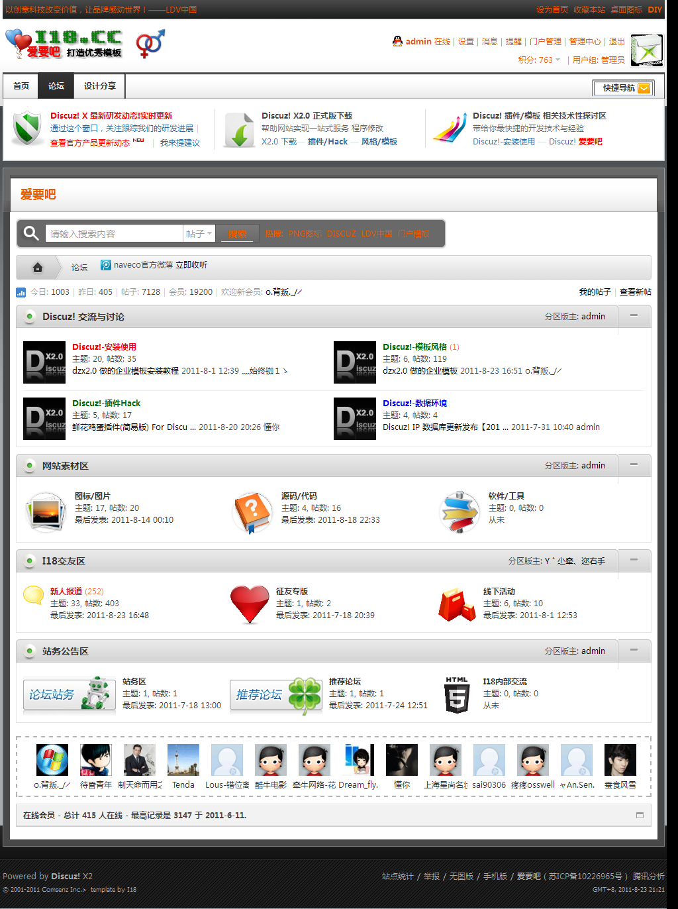Click the PNG图标 hot search term
Image resolution: width=678 pixels, height=909 pixels.
tap(305, 234)
